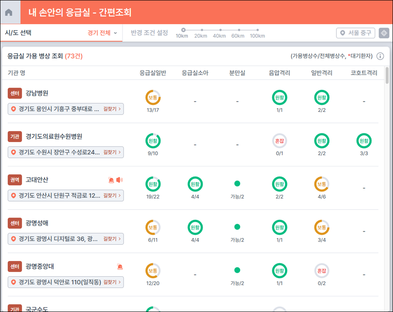Click 강남병원 응급실일반 보통 gauge 13/17
Image resolution: width=393 pixels, height=312 pixels.
tap(153, 98)
